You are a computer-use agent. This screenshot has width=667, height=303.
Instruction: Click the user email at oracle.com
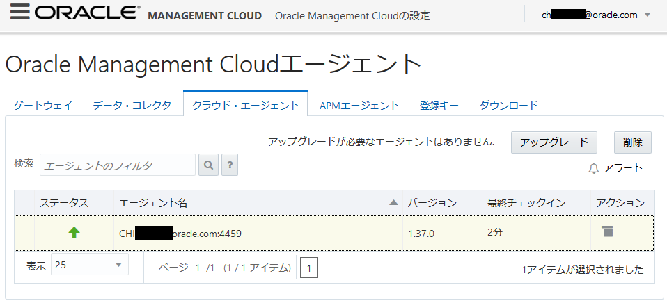coord(590,15)
